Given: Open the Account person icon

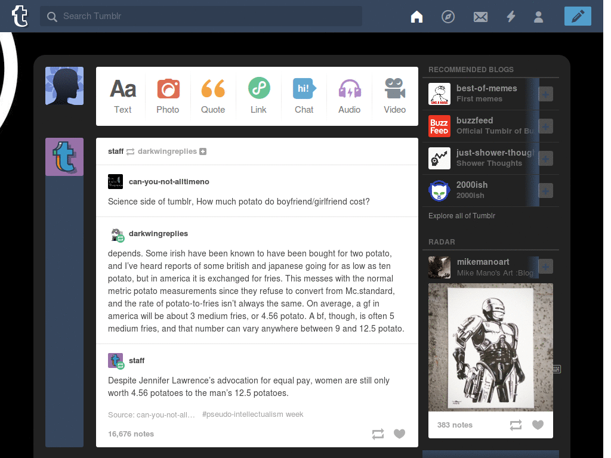Looking at the screenshot, I should 539,17.
